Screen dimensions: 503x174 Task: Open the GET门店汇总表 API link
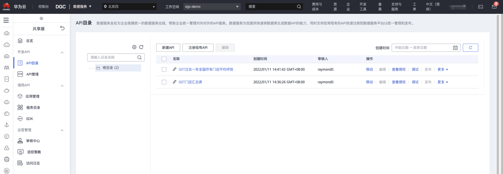(190, 82)
